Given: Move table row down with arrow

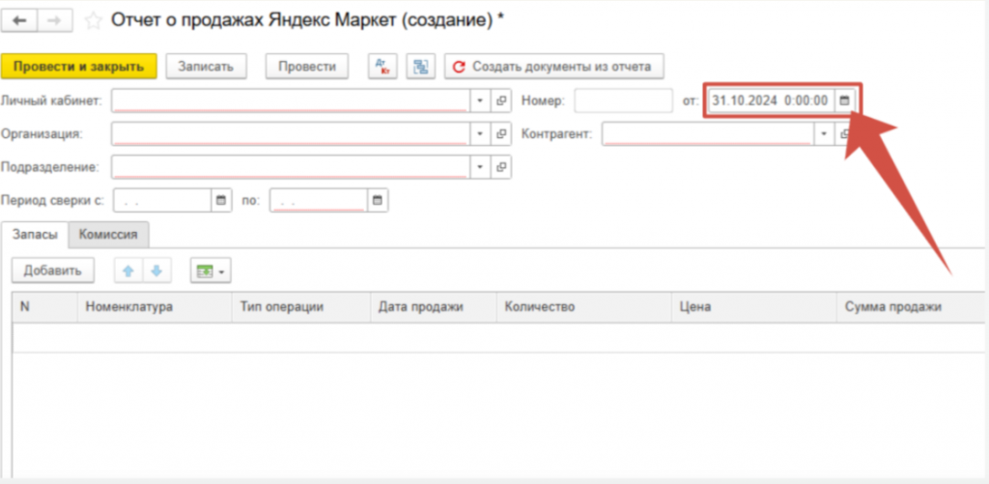Looking at the screenshot, I should (156, 271).
